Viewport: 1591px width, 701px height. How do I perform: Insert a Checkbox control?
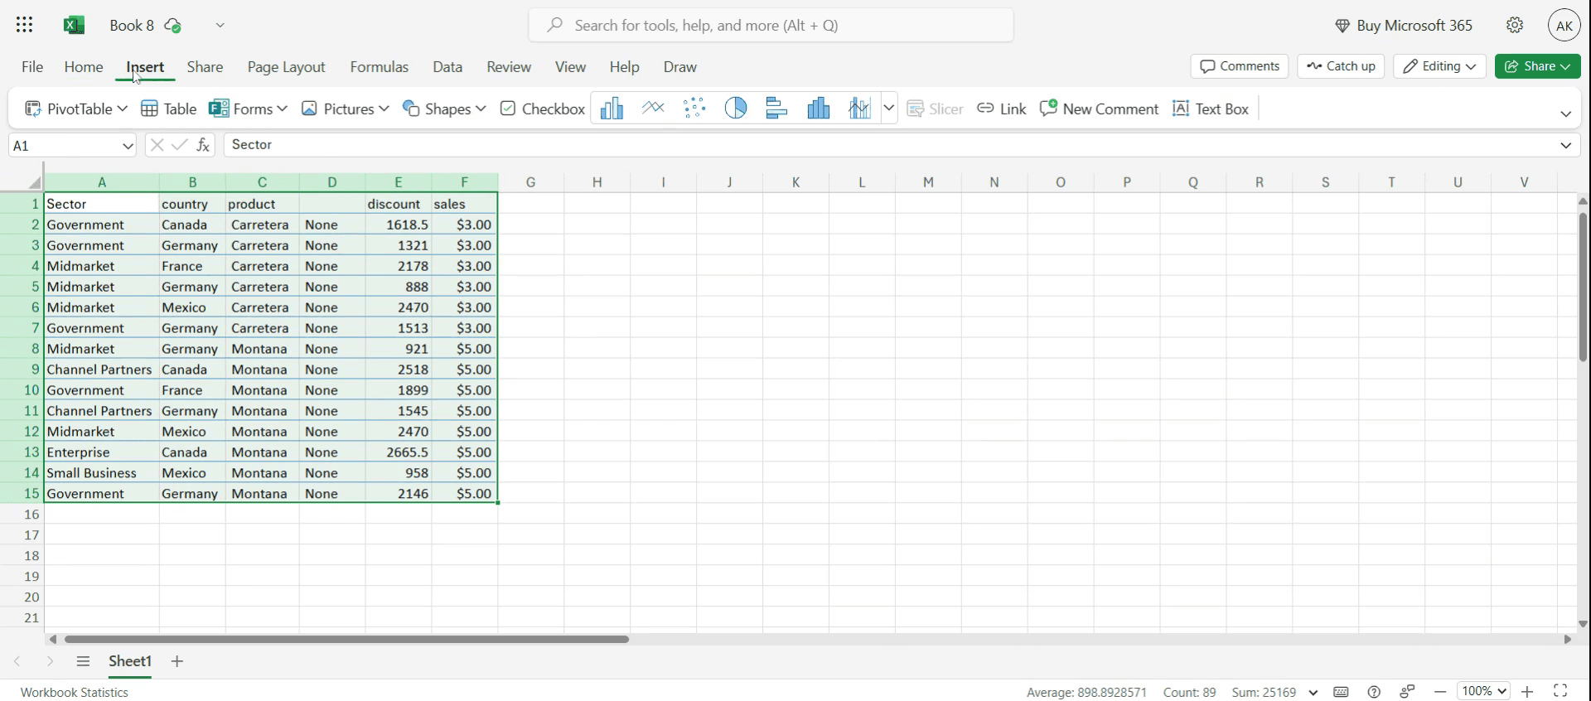[x=543, y=109]
